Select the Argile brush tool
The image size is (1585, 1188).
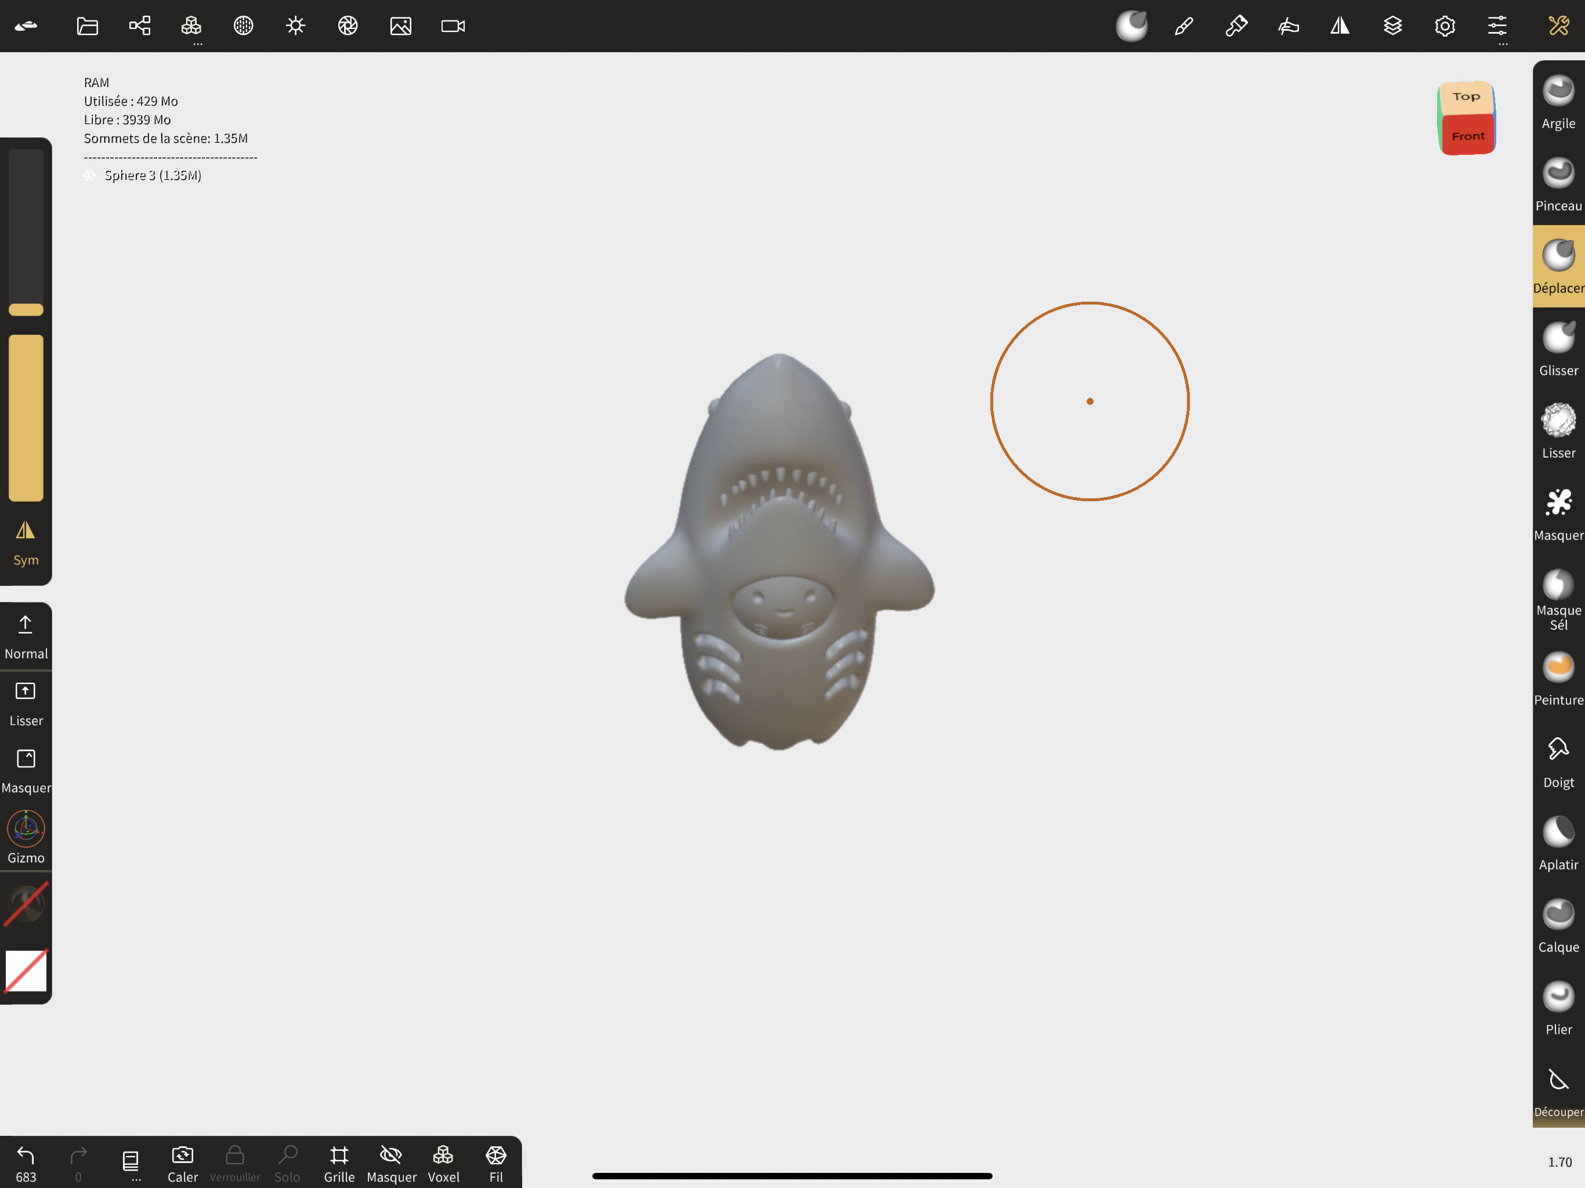pos(1558,103)
